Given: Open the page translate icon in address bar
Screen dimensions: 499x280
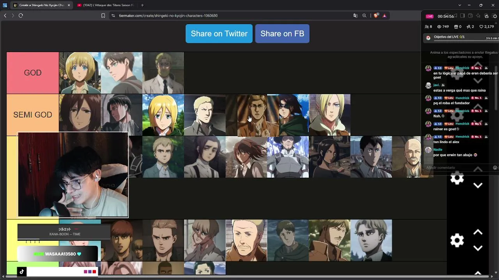Looking at the screenshot, I should 356,16.
